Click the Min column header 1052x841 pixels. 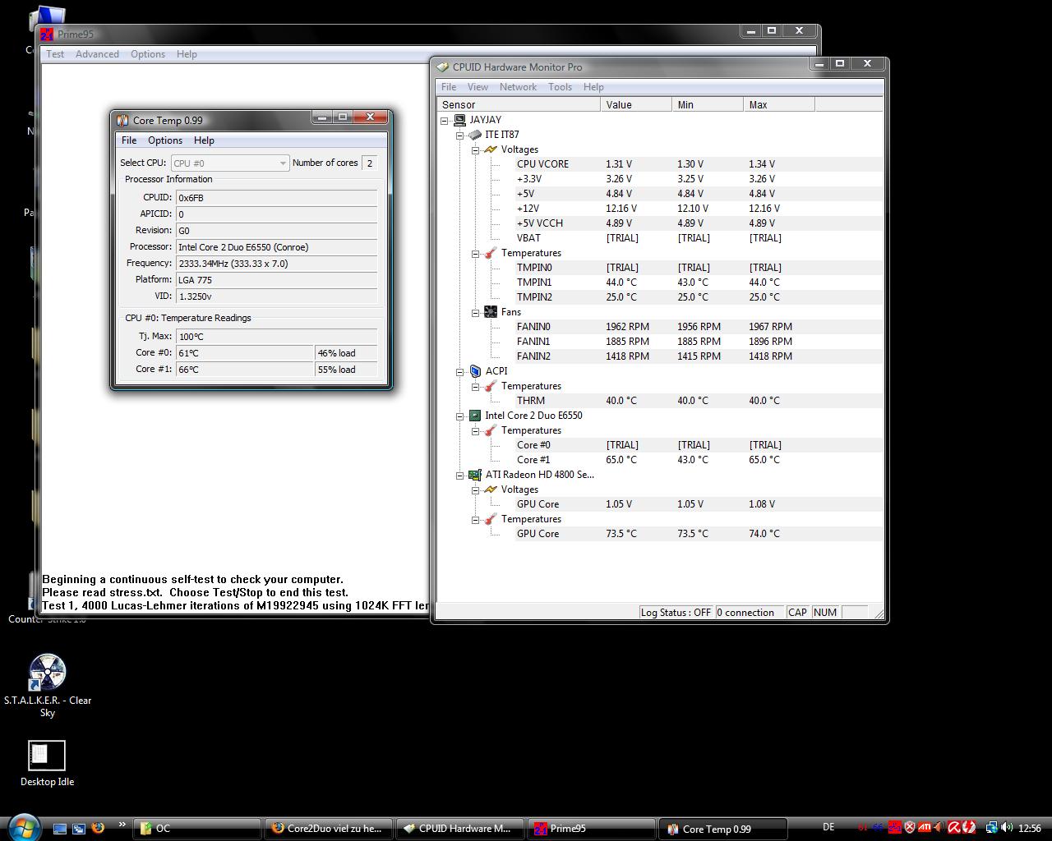(708, 104)
